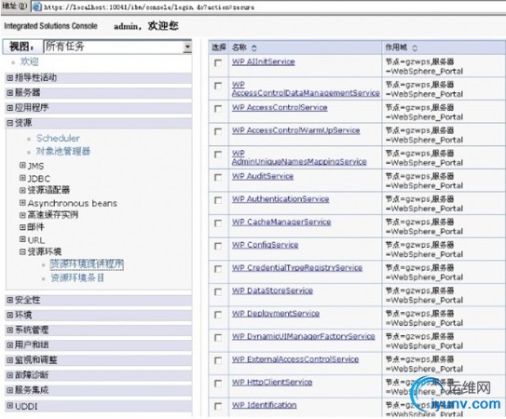Screen dimensions: 506x419
Task: Open WP CacheManagerService link
Action: coord(281,223)
